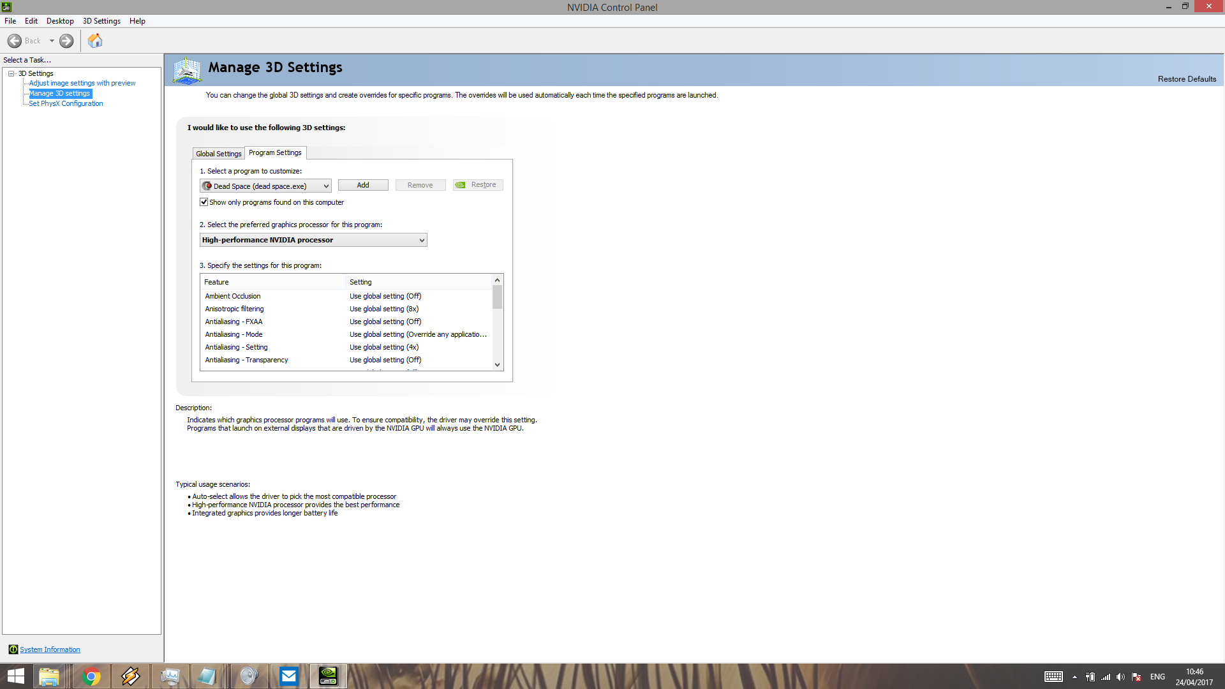Screen dimensions: 1225x689
Task: Select the Antialiasing - Setting row
Action: (345, 347)
